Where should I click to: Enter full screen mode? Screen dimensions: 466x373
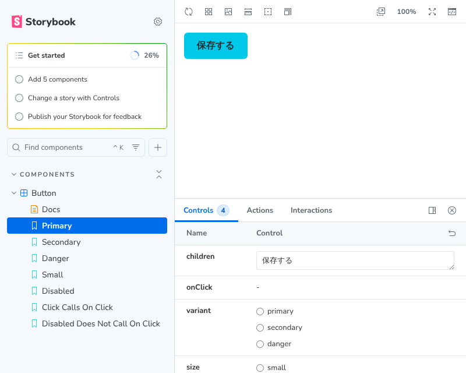pyautogui.click(x=432, y=12)
